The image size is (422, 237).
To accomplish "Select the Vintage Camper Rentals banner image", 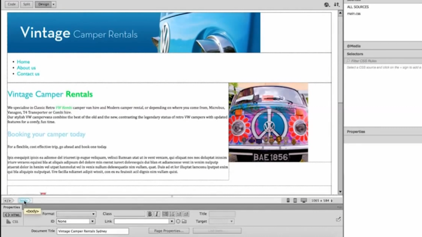I will point(134,33).
